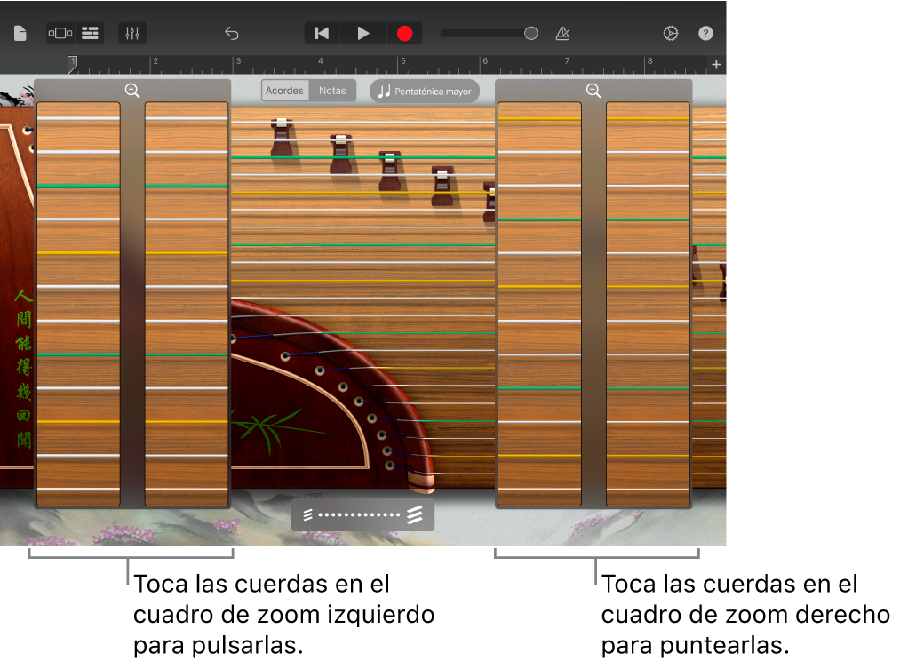This screenshot has width=900, height=669.
Task: Click the Undo arrow icon
Action: [231, 33]
